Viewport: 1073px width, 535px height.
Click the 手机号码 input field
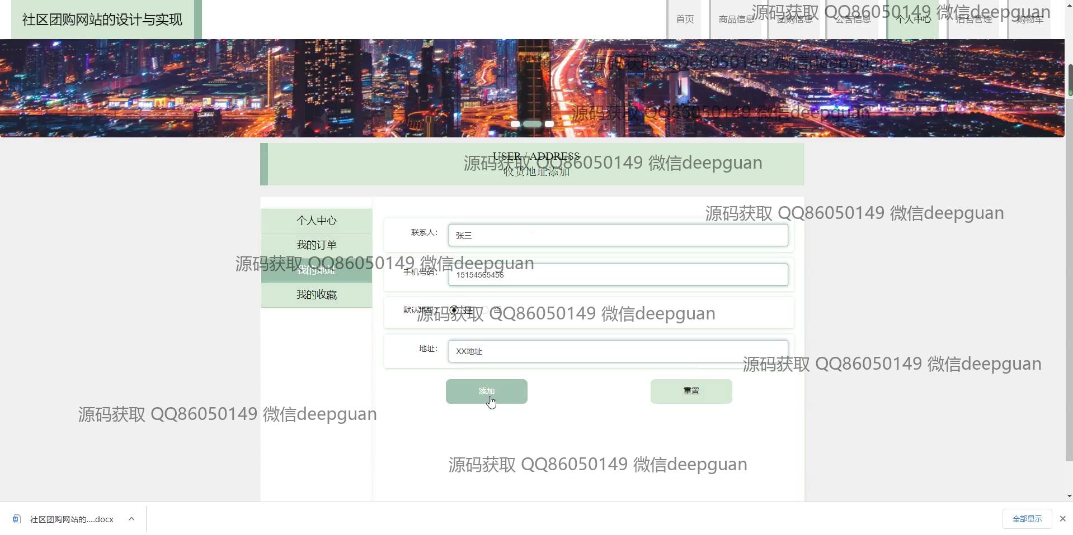618,275
